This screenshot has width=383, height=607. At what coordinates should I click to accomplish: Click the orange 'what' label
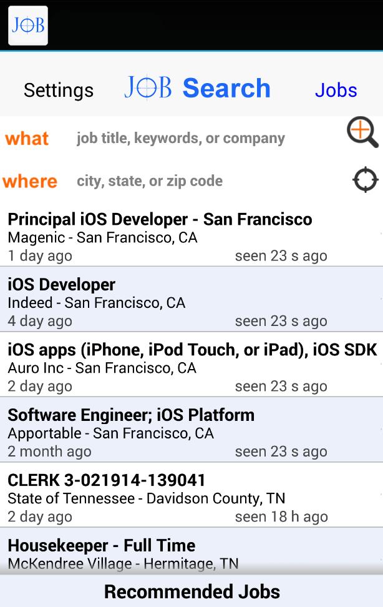click(27, 138)
